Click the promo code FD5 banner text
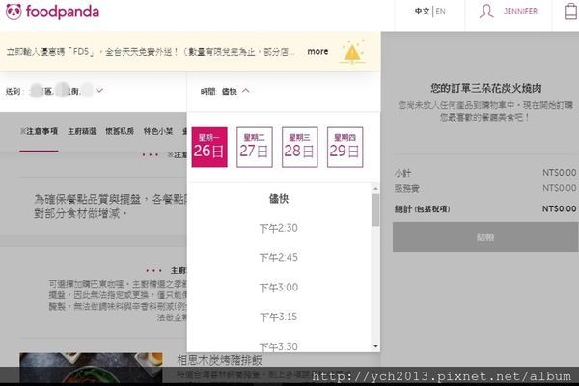 tap(151, 52)
